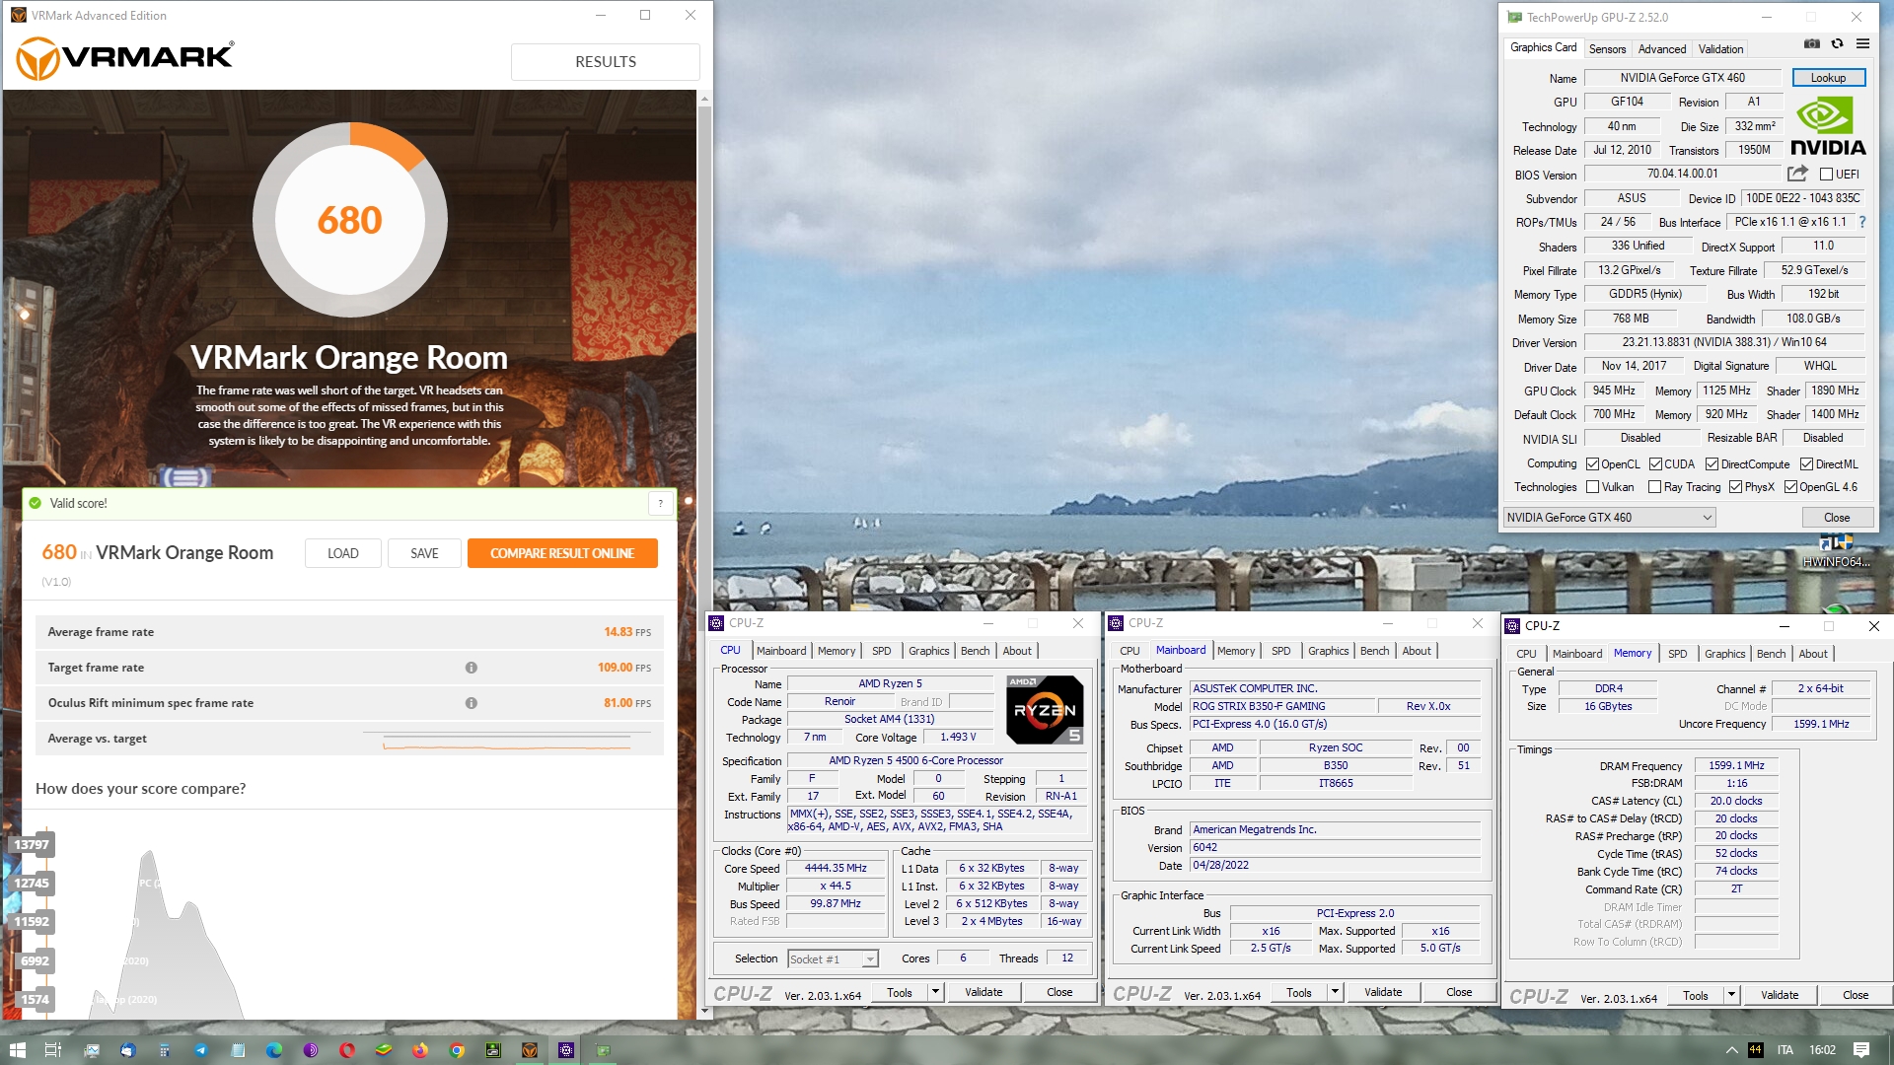This screenshot has width=1894, height=1065.
Task: Toggle the DirectCompute checkbox
Action: (1712, 464)
